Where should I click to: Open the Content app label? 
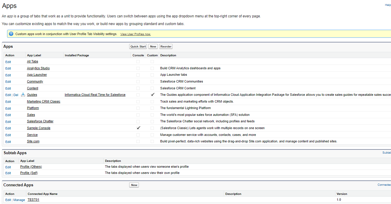(33, 88)
